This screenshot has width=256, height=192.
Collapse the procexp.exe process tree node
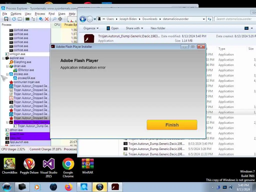[x=7, y=74]
